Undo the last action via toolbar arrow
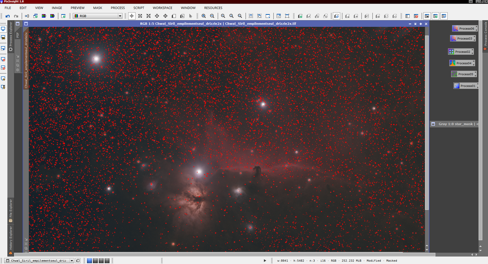 click(8, 16)
